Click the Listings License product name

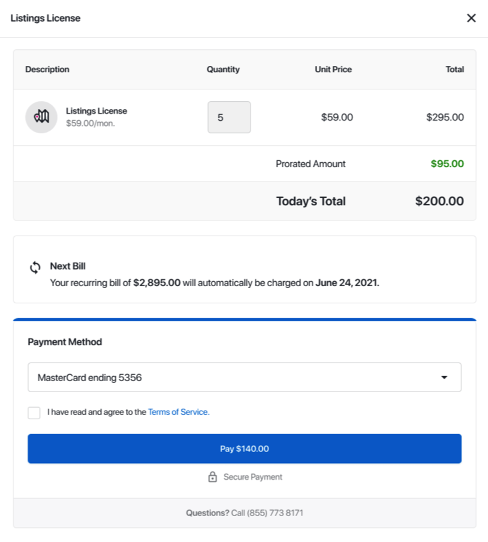pos(96,111)
